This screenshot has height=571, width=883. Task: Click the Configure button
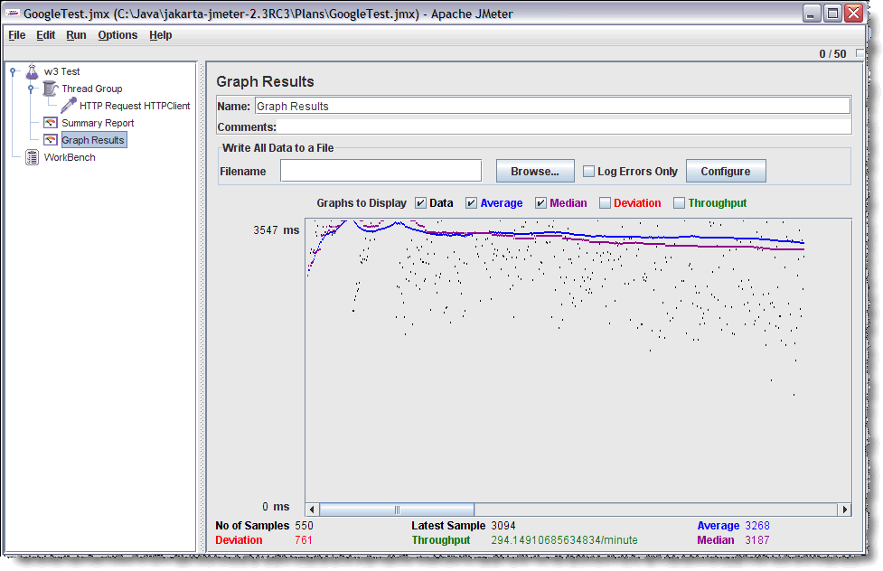point(725,172)
